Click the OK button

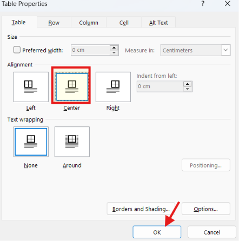[157, 232]
